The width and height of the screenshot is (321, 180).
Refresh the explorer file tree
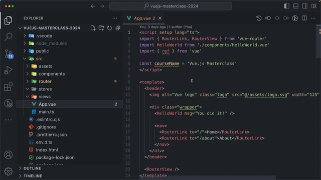pyautogui.click(x=109, y=28)
